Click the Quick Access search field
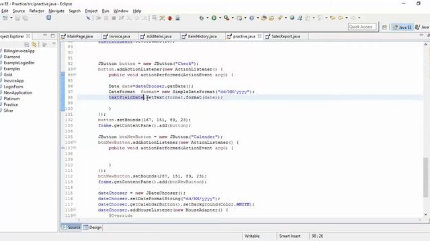430x241 pixels. 362,27
